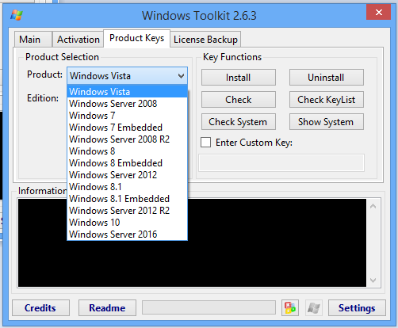Choose Windows Server 2008 option
Screen dimensions: 398x328
point(128,104)
